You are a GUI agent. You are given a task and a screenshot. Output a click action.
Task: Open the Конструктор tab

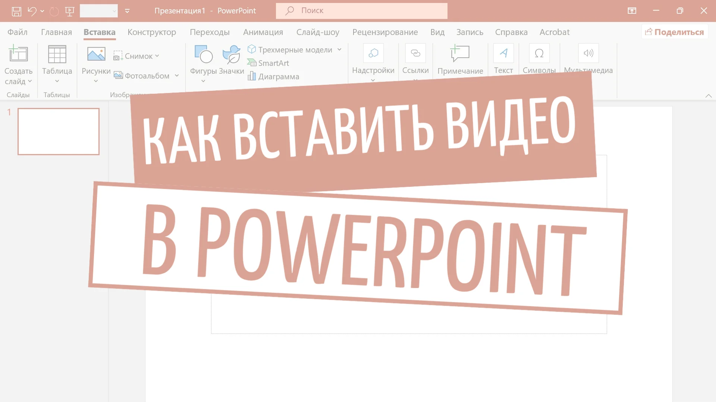click(152, 32)
